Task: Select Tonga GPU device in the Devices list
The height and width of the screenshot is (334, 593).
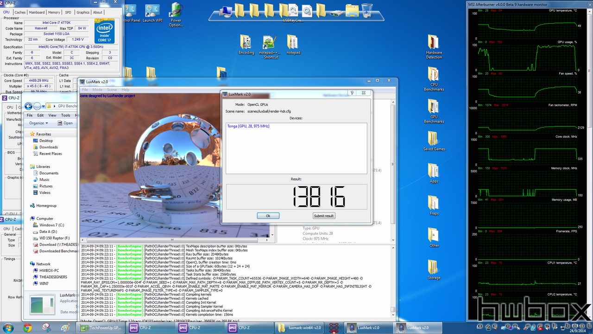Action: 248,126
